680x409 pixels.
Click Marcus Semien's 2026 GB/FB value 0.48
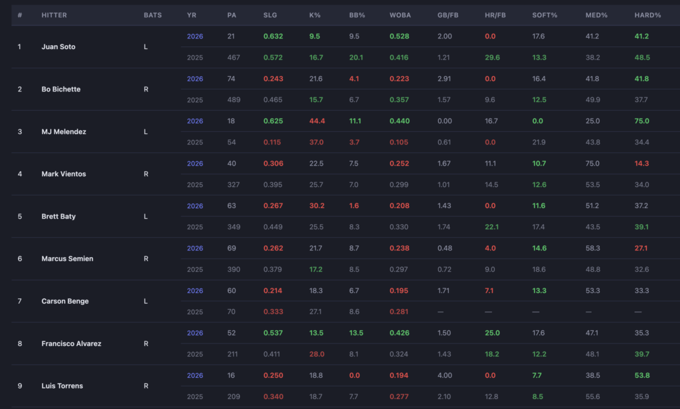click(444, 249)
